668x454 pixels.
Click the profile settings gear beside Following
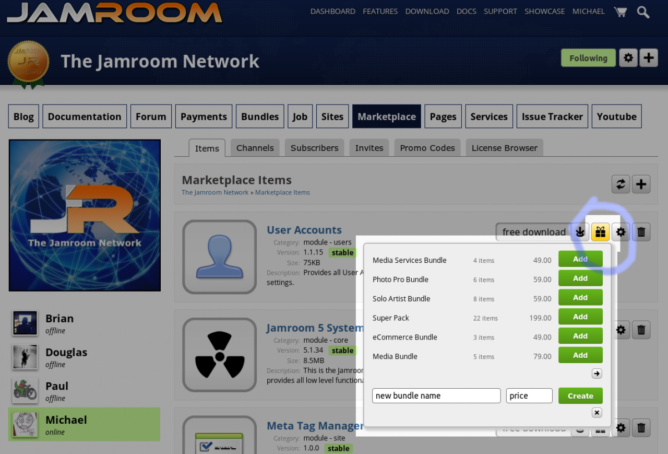(x=628, y=58)
